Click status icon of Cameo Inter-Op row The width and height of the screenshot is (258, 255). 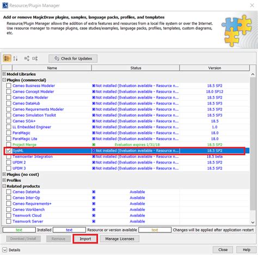click(x=94, y=198)
